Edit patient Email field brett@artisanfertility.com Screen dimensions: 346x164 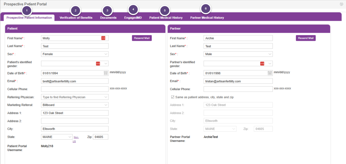pos(75,81)
